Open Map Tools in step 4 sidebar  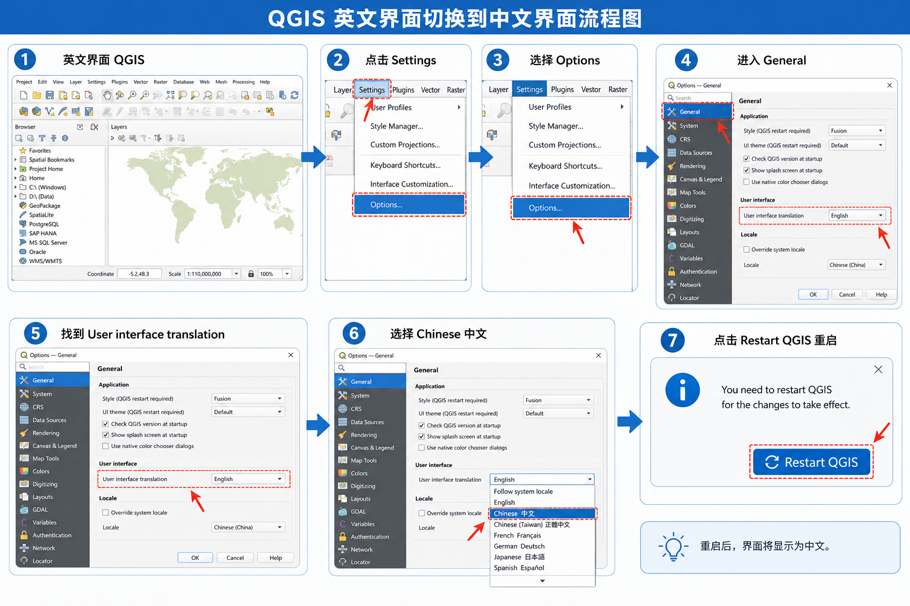tap(697, 192)
